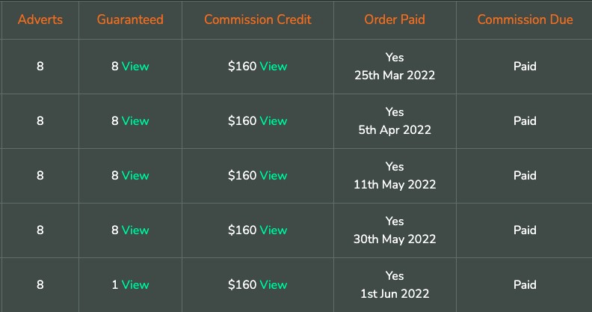Open Guaranteed View link for 11th May 2022

pos(135,176)
